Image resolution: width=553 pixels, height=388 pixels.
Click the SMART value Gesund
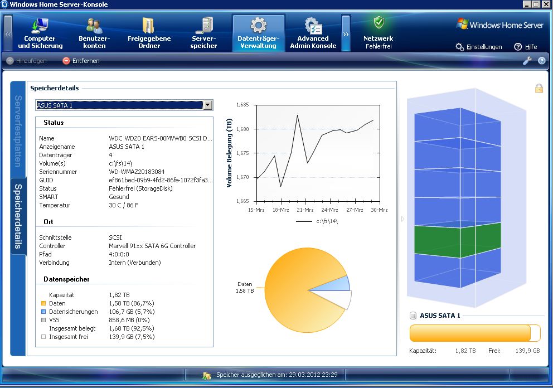coord(119,197)
